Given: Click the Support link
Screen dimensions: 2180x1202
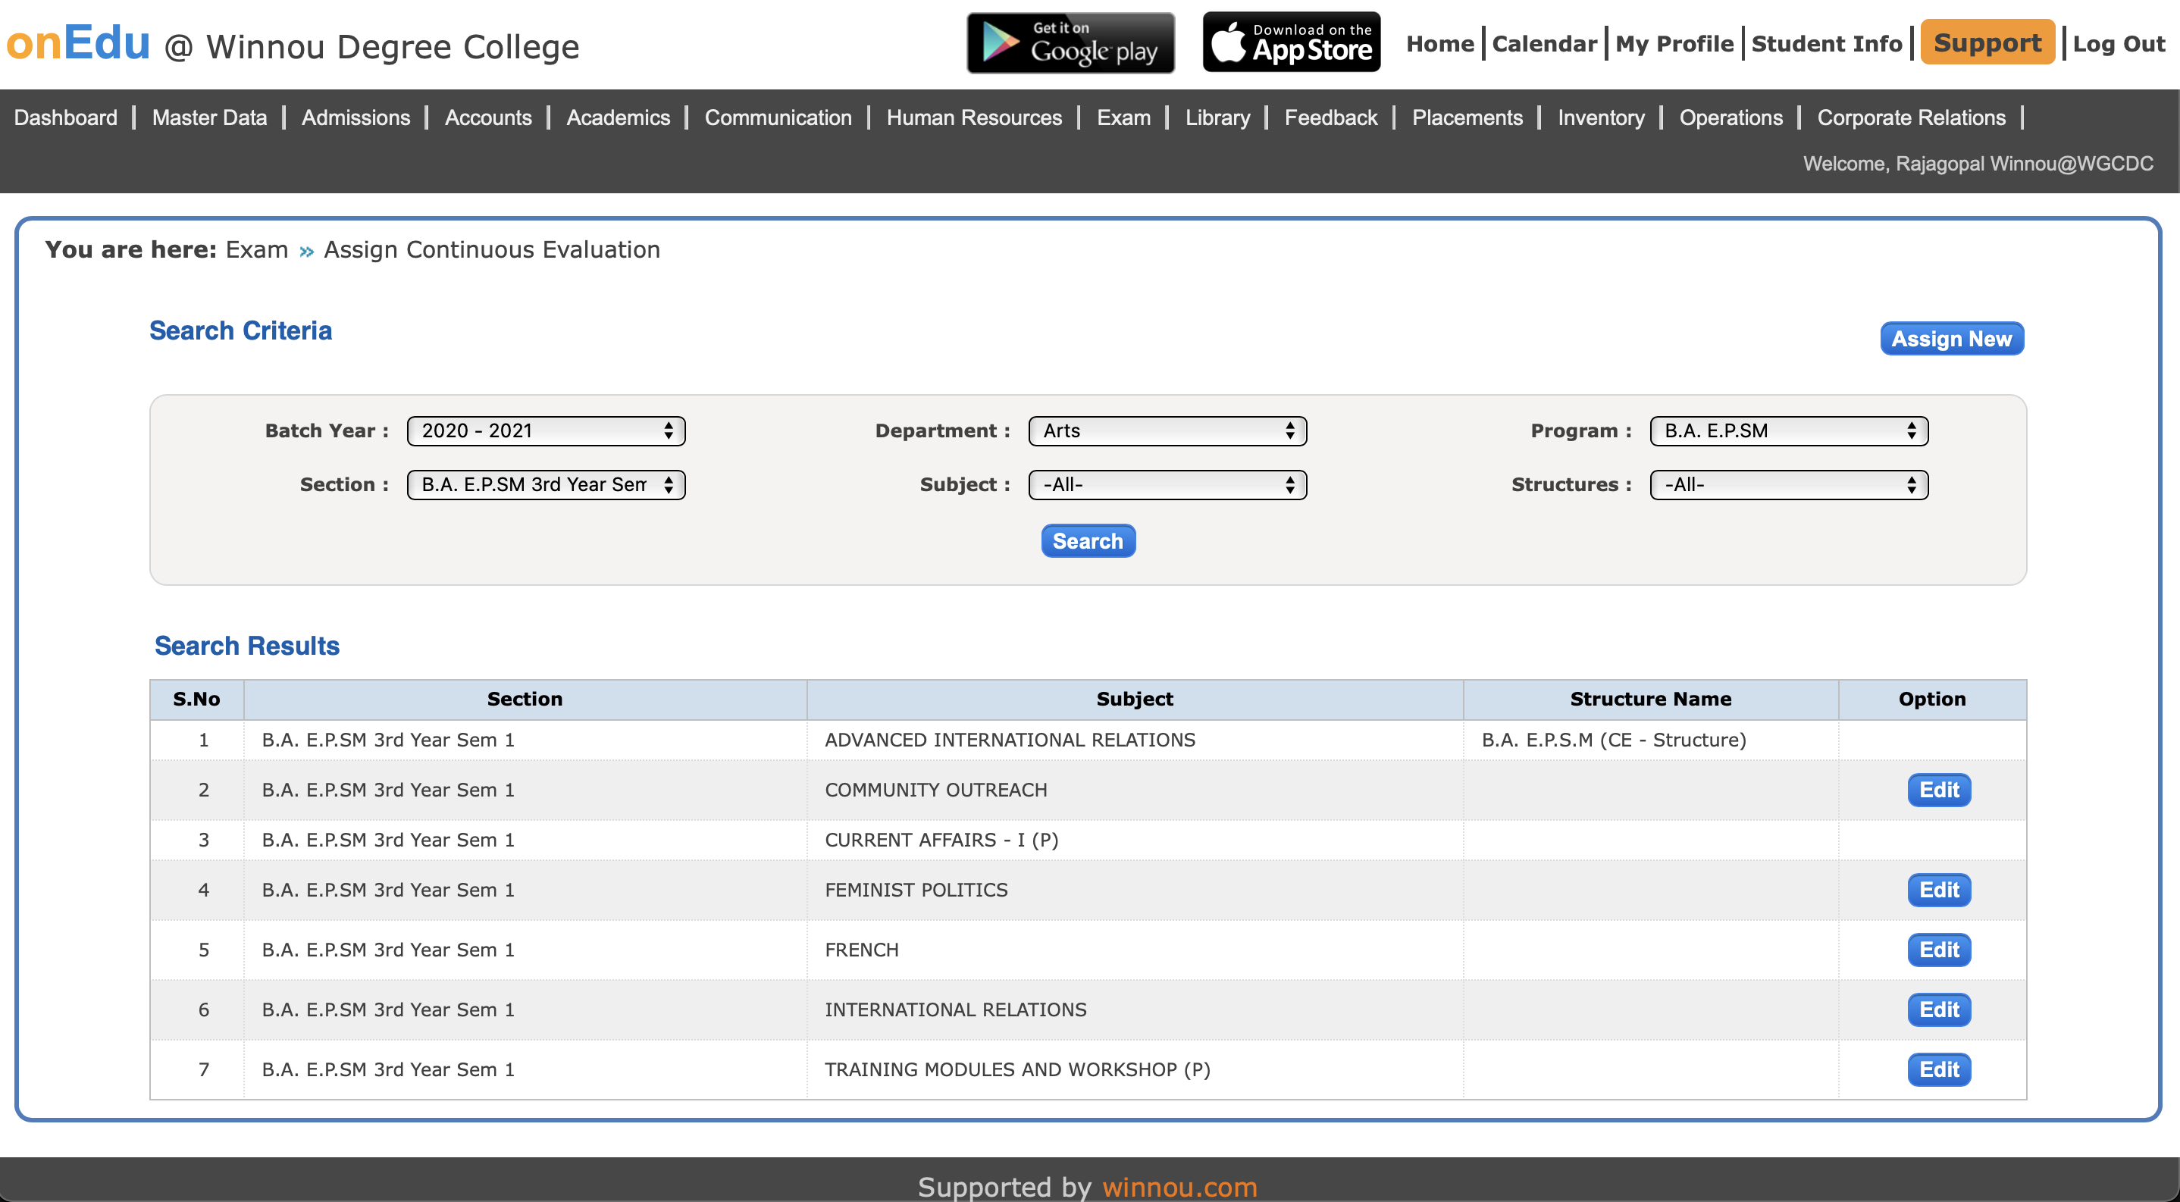Looking at the screenshot, I should [1986, 43].
